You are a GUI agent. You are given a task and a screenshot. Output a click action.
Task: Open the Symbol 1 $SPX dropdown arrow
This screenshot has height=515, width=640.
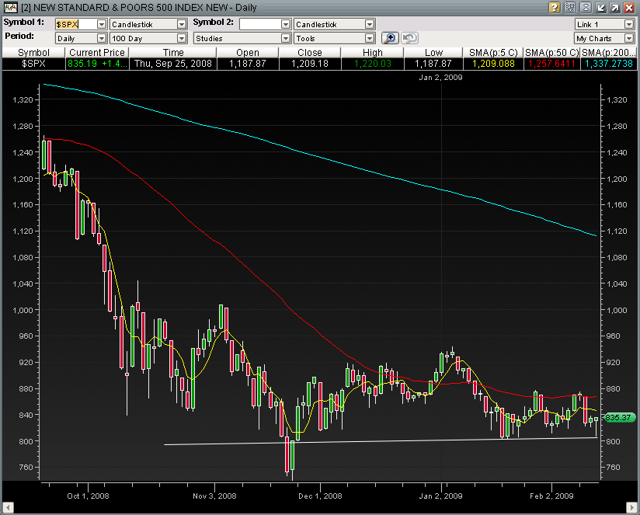tap(101, 24)
